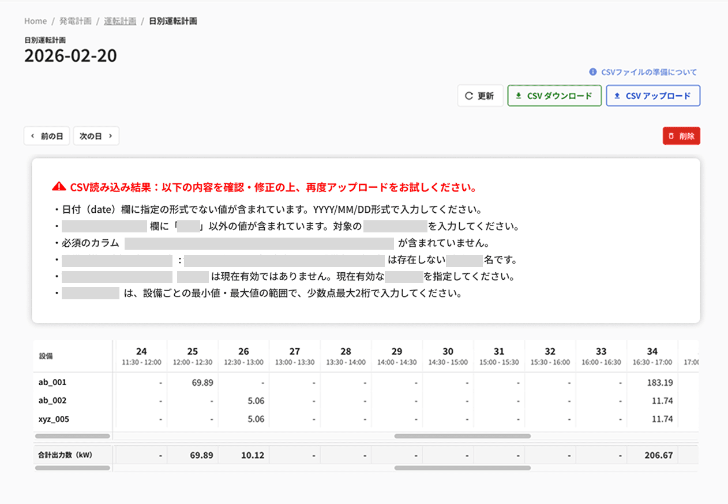Go to the previous day with 前の日
The width and height of the screenshot is (728, 504).
coord(47,136)
